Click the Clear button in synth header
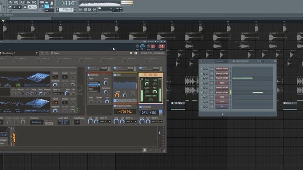The image size is (303, 170). point(55,53)
